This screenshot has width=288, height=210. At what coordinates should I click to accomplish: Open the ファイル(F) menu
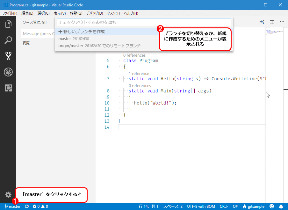(x=10, y=13)
